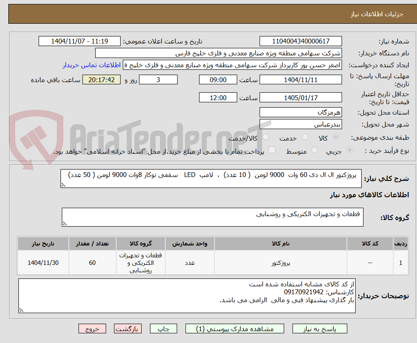Click the نام کالا column header
The image size is (417, 343).
point(281,244)
